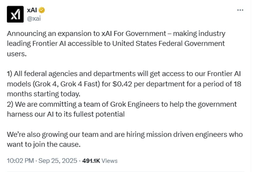Click the 10:02 PM timestamp
The width and height of the screenshot is (255, 172).
point(20,161)
